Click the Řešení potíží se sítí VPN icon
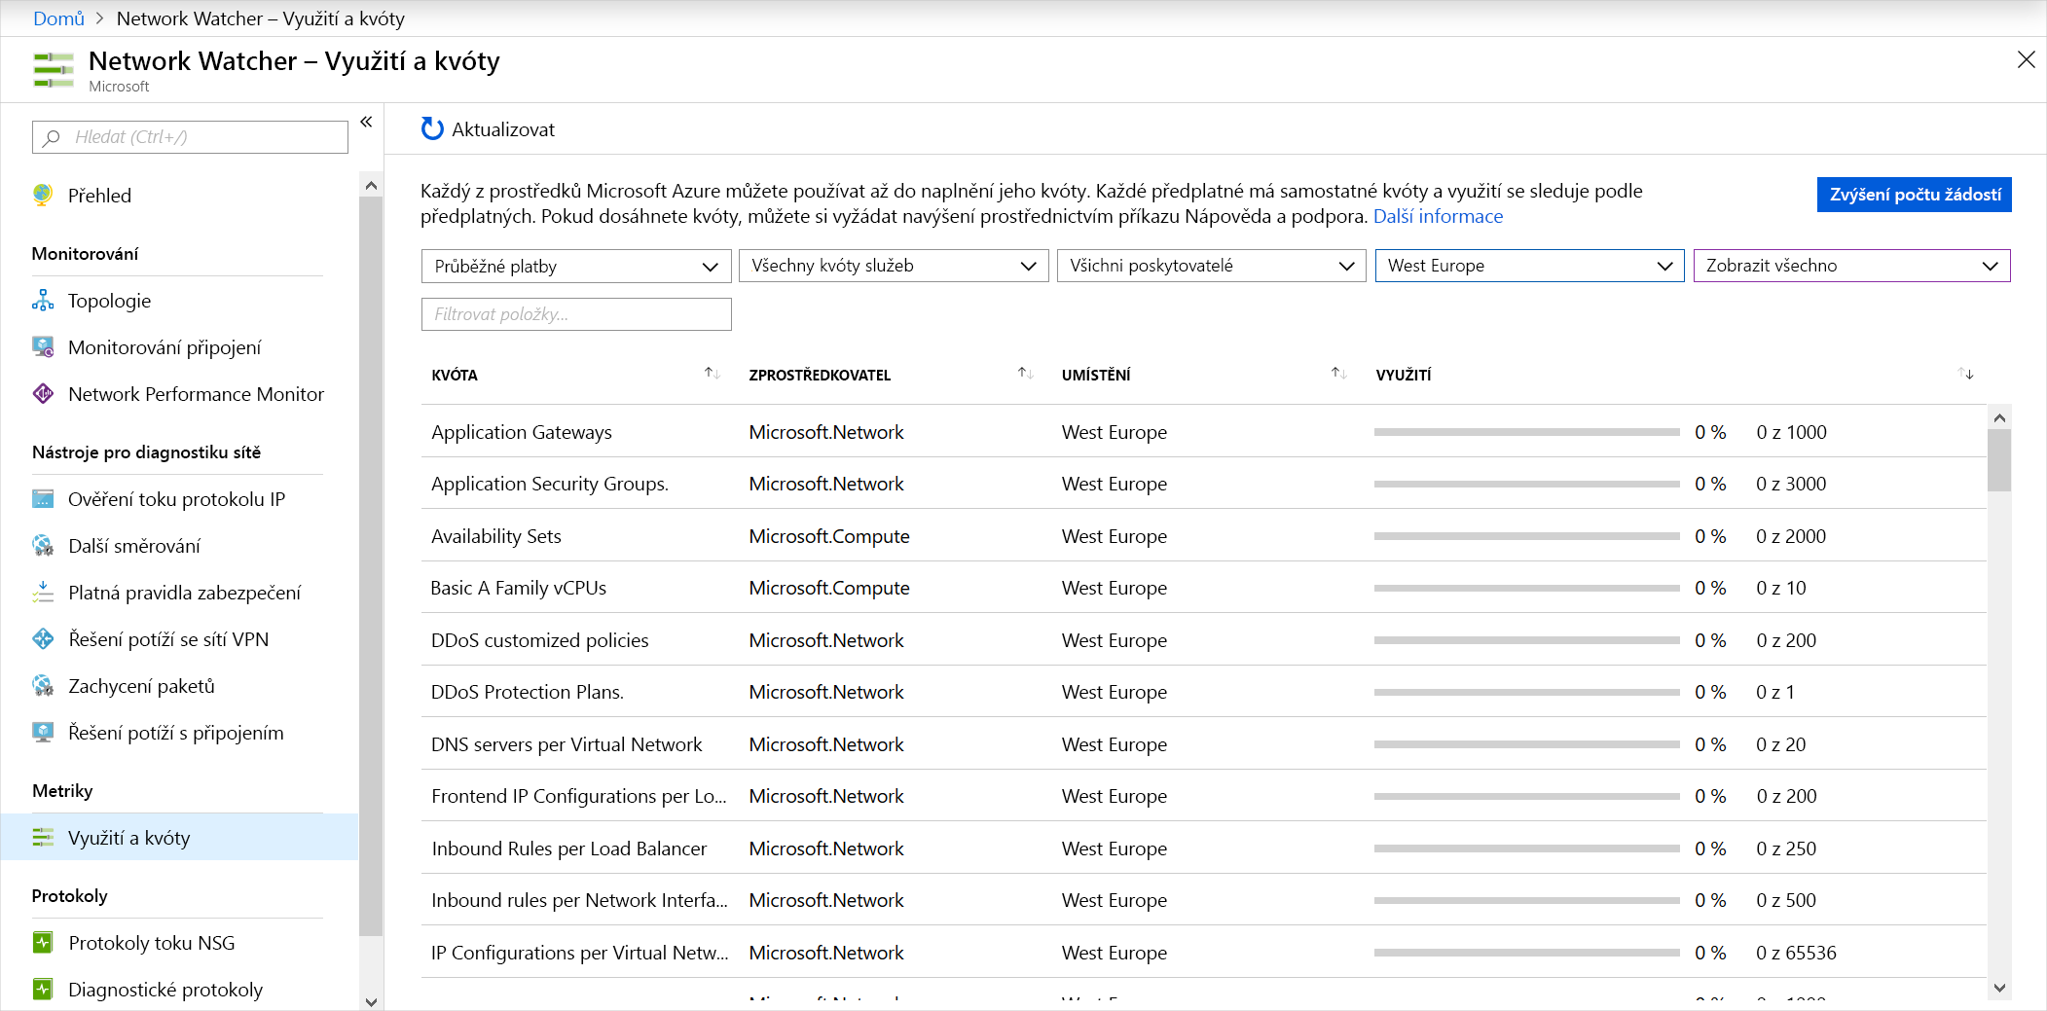This screenshot has width=2047, height=1011. (43, 639)
